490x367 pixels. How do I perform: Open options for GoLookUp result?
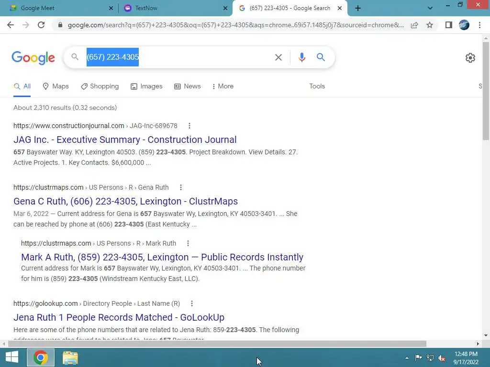[x=192, y=303]
